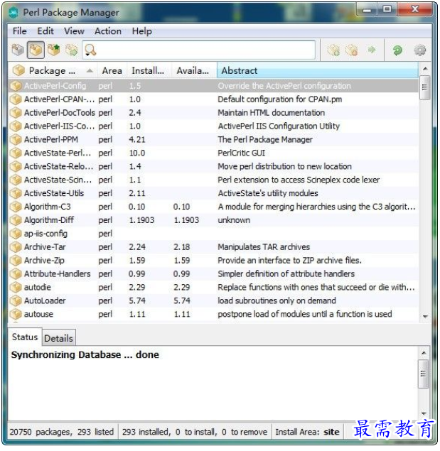Open preferences gear icon
The width and height of the screenshot is (440, 451).
click(x=420, y=50)
